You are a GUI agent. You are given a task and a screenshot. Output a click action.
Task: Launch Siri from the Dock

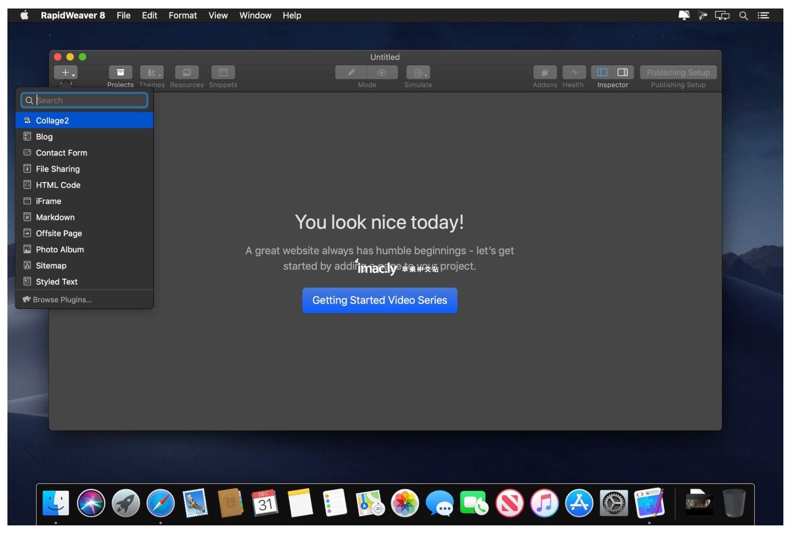91,503
